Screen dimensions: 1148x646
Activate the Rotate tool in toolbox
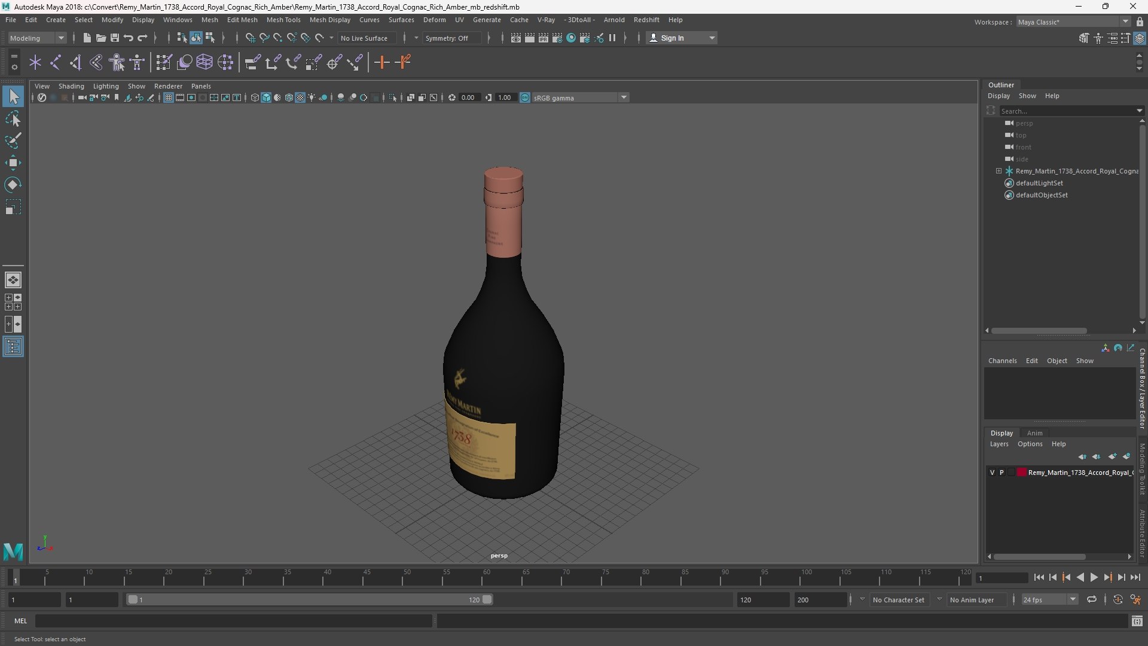coord(13,185)
